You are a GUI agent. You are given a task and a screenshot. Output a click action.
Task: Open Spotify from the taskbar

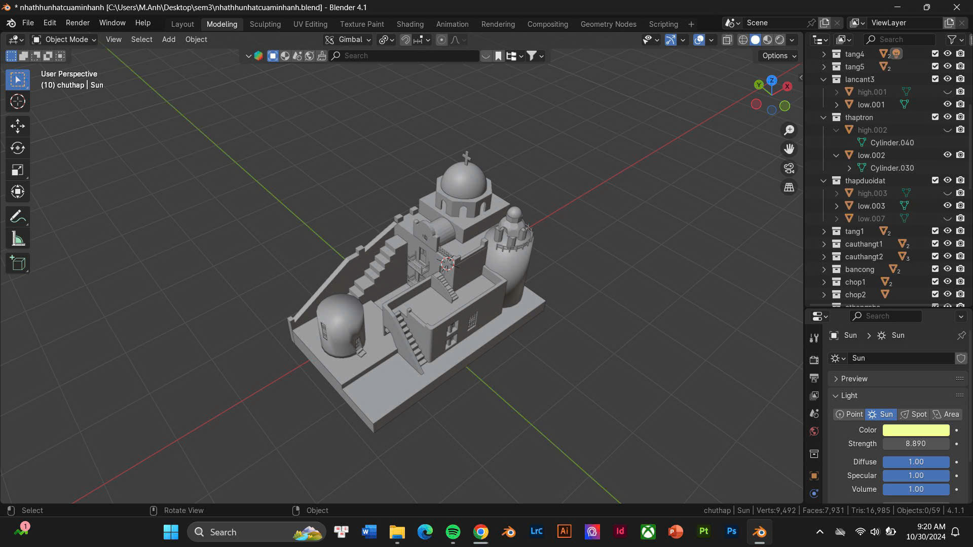453,532
